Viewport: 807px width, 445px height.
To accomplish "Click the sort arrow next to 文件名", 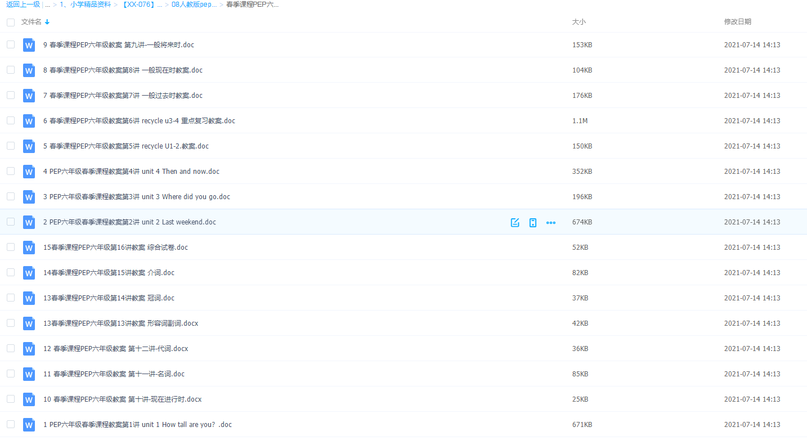I will click(x=47, y=22).
